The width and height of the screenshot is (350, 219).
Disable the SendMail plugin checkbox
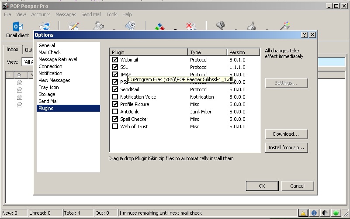pyautogui.click(x=115, y=89)
